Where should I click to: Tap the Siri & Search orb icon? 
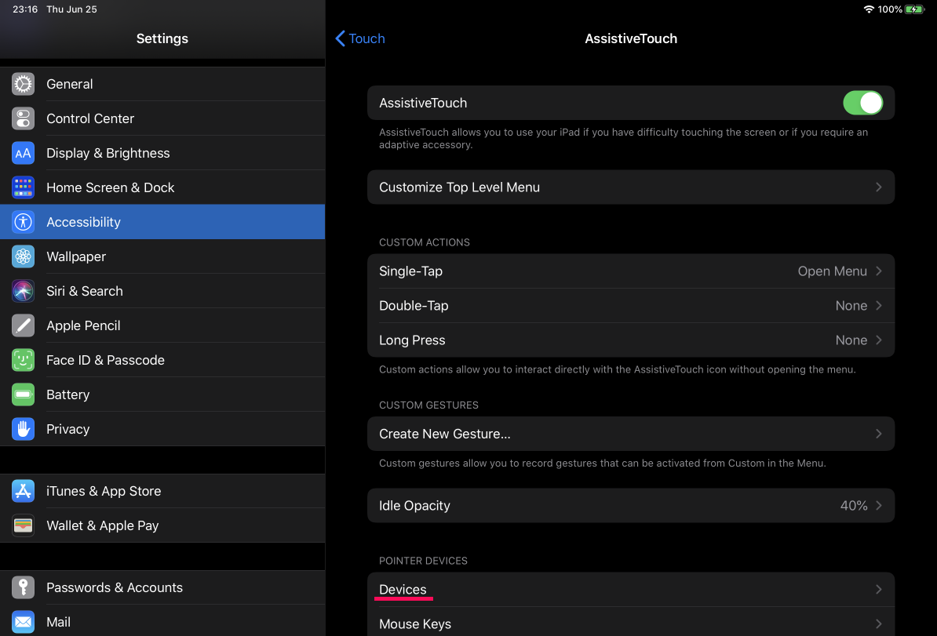coord(24,292)
